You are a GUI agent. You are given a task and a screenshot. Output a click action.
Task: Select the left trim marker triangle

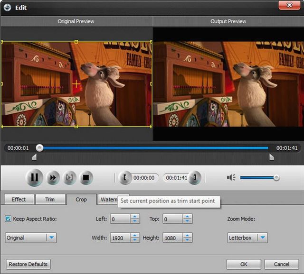[x=34, y=157]
